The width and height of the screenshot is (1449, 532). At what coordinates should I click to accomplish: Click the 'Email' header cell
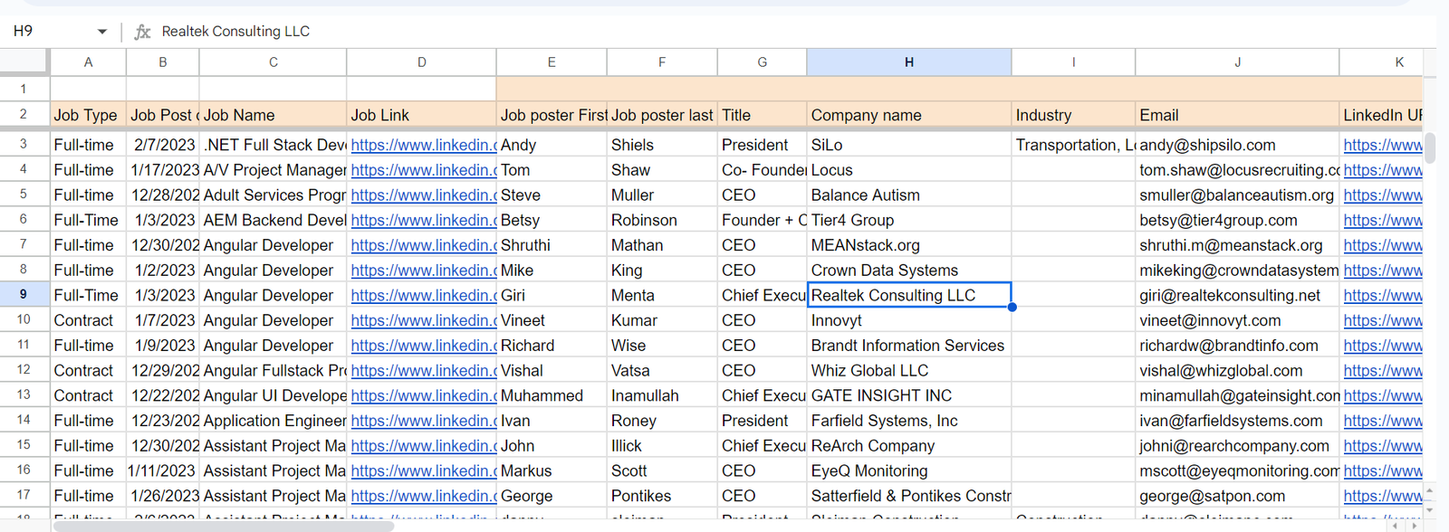(x=1237, y=115)
